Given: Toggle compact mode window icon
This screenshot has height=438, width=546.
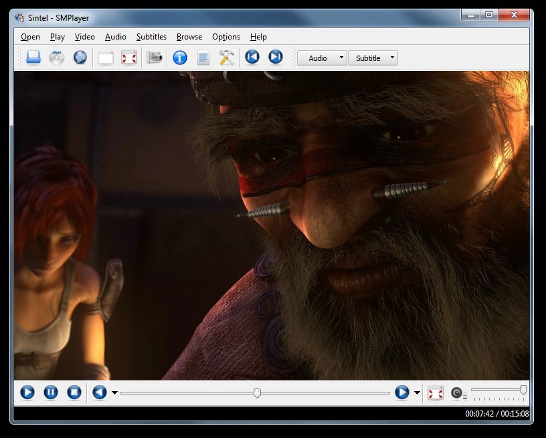Looking at the screenshot, I should click(x=104, y=58).
